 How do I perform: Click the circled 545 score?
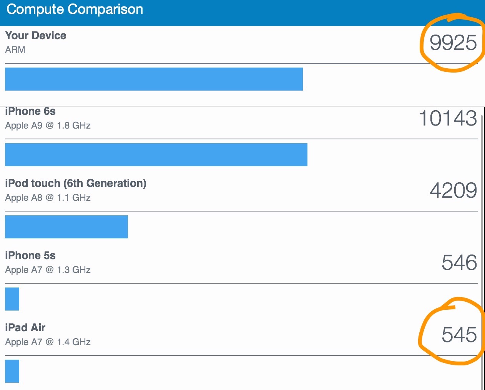coord(459,335)
